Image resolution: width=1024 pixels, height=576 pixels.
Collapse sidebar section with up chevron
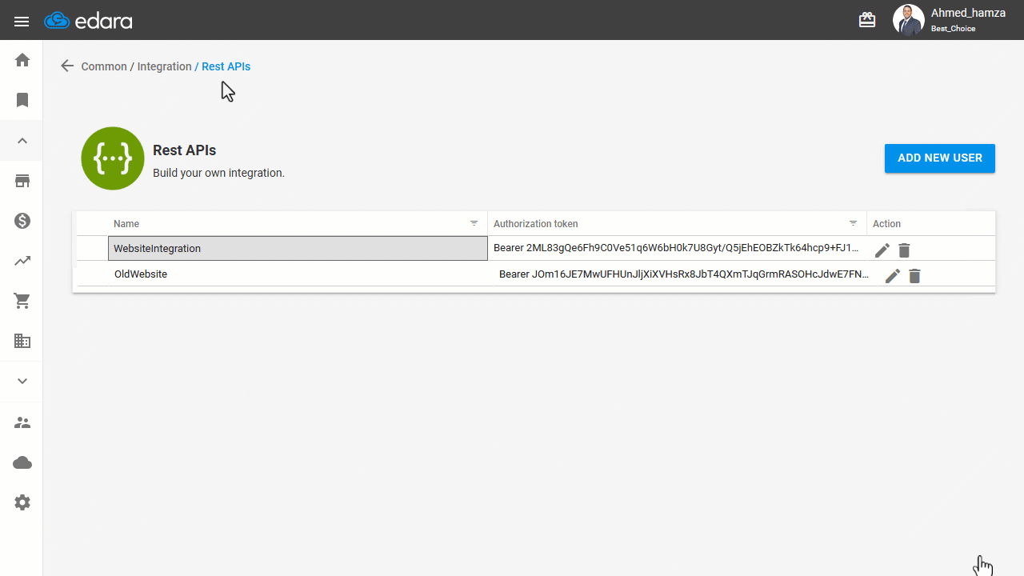pos(22,141)
